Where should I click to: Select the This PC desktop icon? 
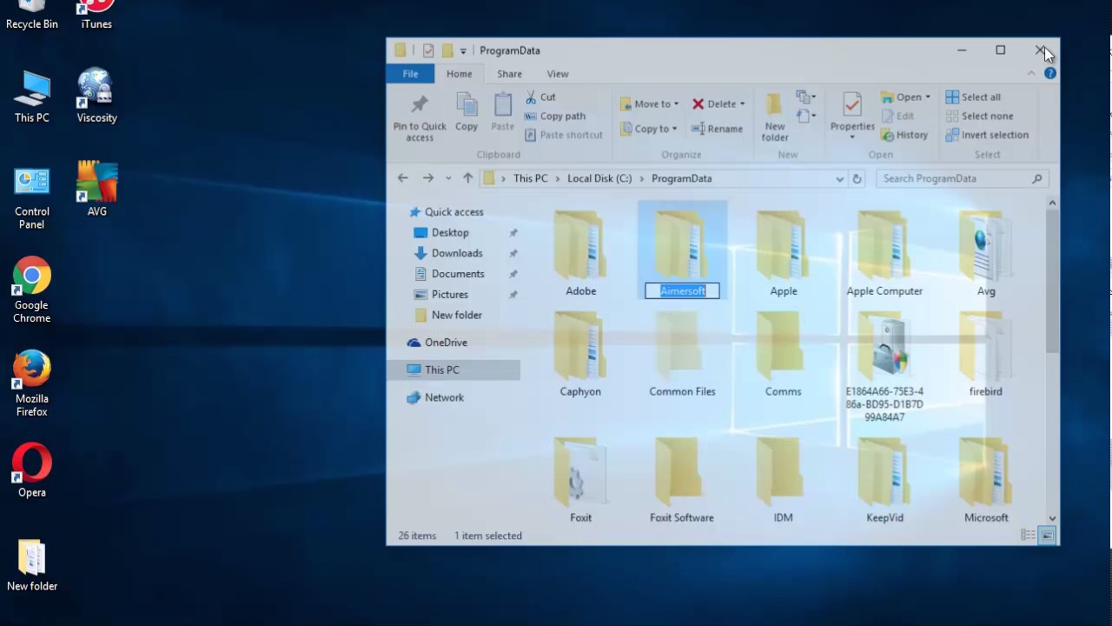32,97
